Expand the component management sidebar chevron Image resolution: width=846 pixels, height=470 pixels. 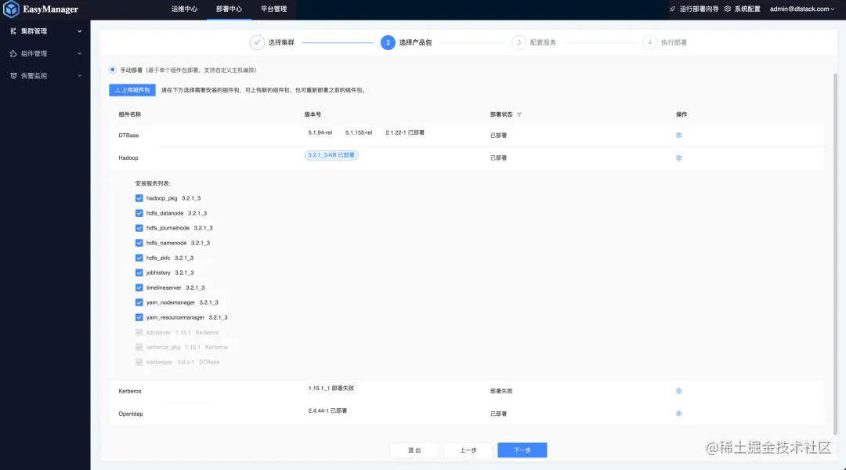(x=80, y=53)
